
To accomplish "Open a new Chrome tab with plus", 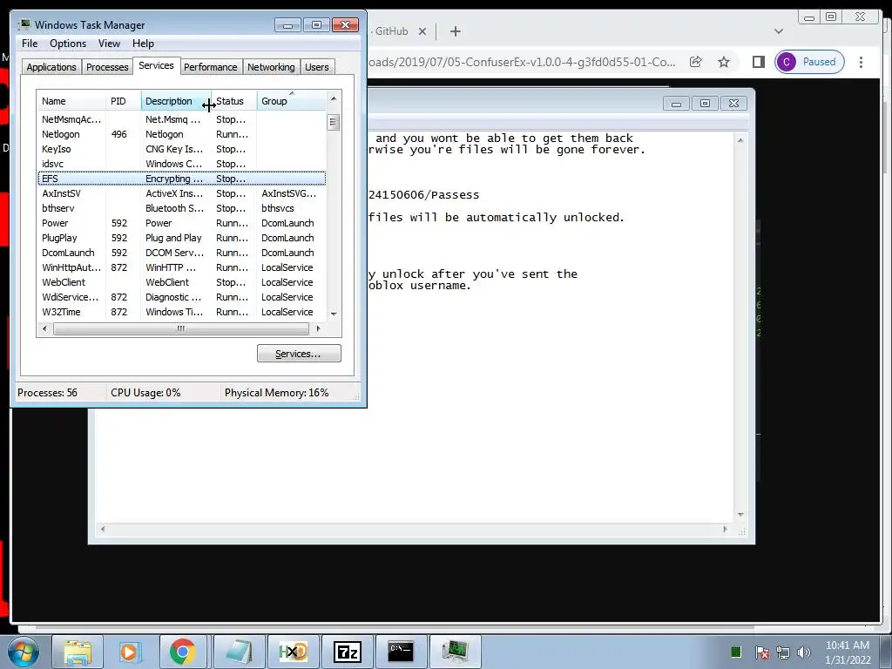I will pyautogui.click(x=455, y=31).
